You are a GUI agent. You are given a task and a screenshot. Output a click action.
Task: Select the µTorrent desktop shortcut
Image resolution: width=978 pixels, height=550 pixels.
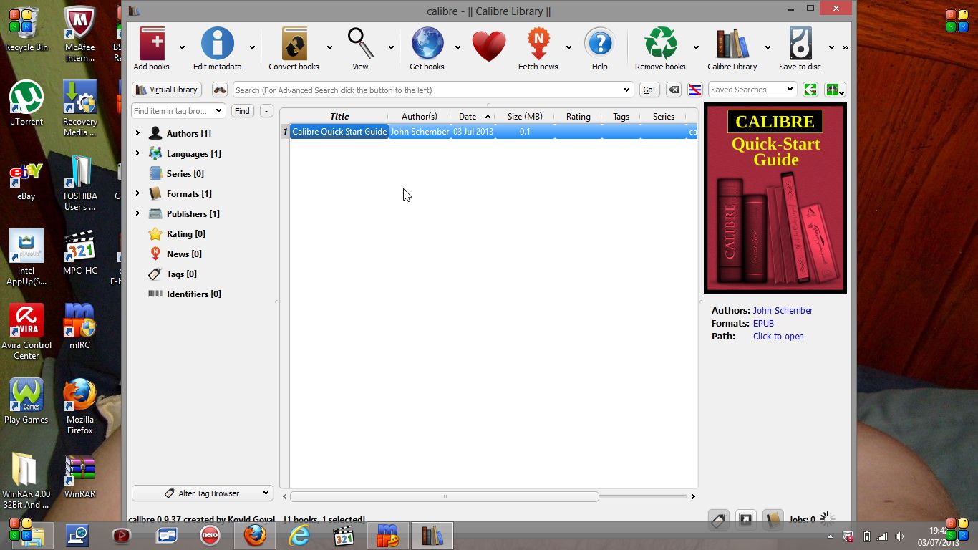(x=26, y=104)
